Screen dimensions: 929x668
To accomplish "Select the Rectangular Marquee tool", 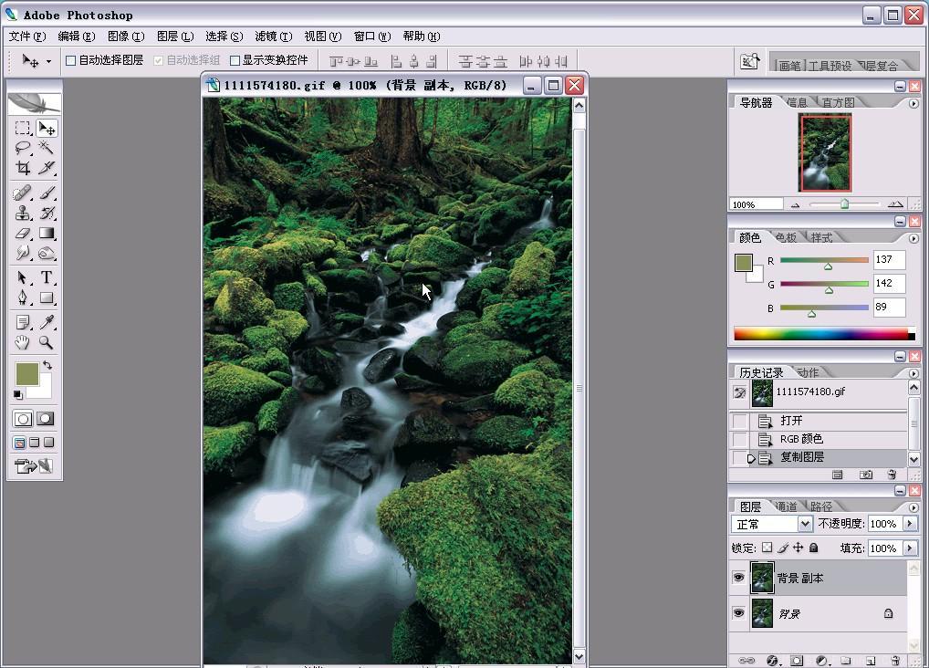I will [23, 128].
